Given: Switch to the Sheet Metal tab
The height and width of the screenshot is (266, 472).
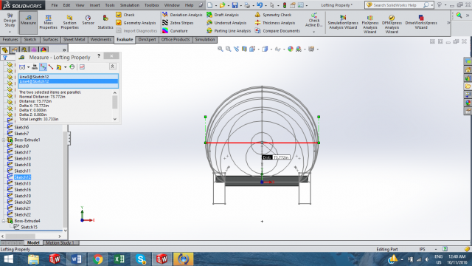Looking at the screenshot, I should (x=74, y=39).
